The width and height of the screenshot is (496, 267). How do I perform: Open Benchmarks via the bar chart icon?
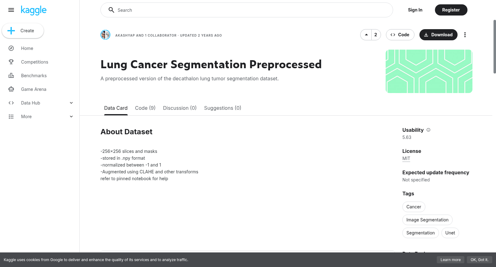11,76
